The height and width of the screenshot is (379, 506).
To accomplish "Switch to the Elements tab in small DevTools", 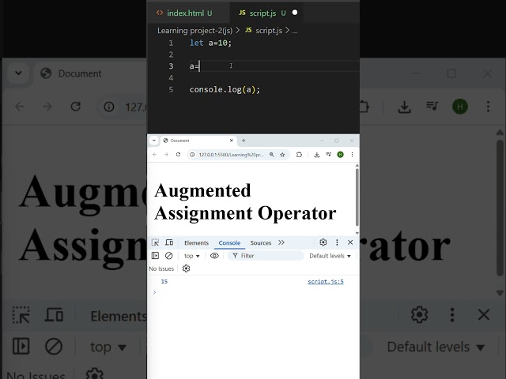I will (x=197, y=243).
